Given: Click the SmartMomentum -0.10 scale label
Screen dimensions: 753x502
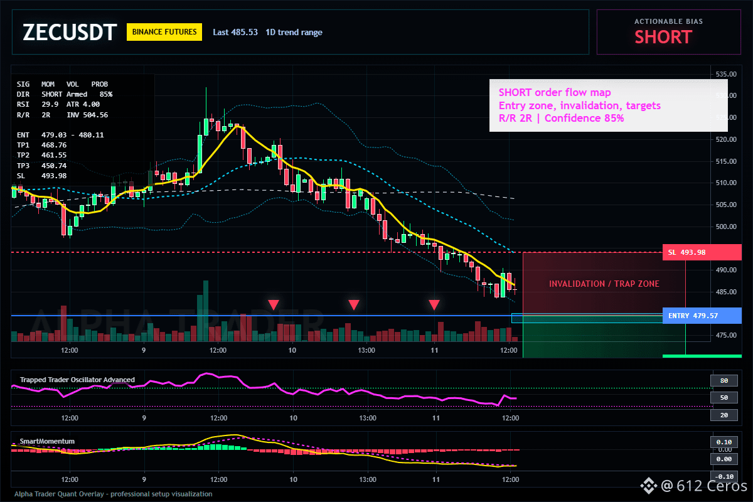Looking at the screenshot, I should pos(724,476).
